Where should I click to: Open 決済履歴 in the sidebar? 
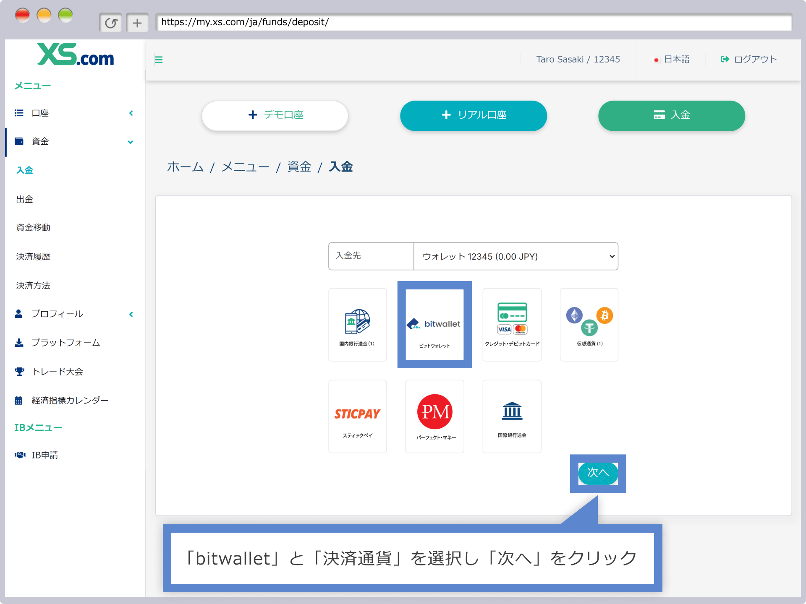[33, 257]
